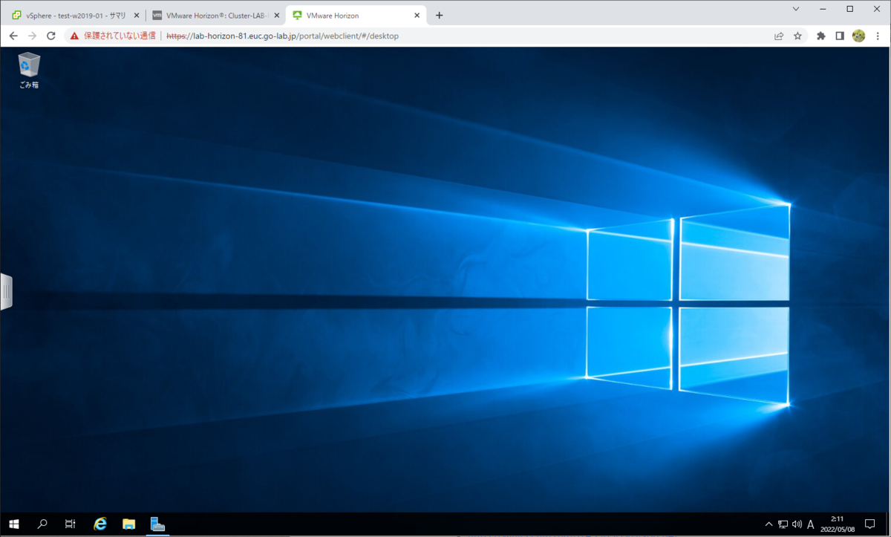Switch to VMware Horizon Cluster-LAB tab
The image size is (891, 537).
[215, 15]
